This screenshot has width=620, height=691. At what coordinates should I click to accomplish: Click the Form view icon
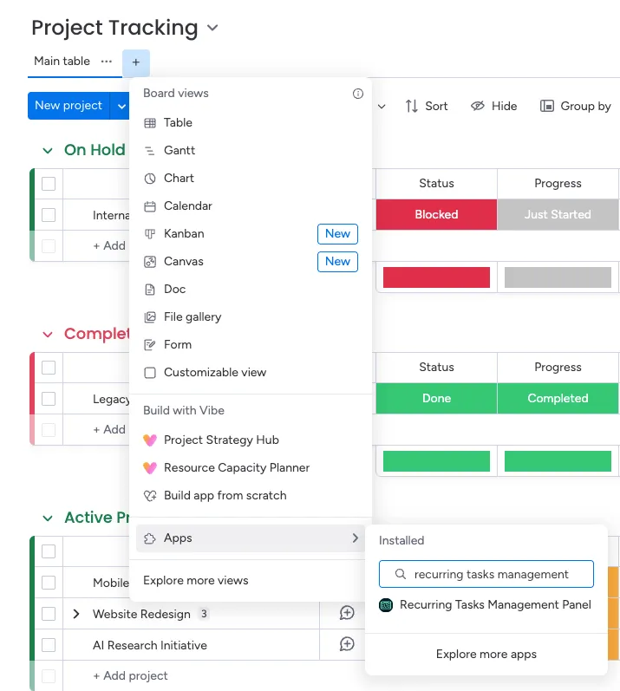150,345
